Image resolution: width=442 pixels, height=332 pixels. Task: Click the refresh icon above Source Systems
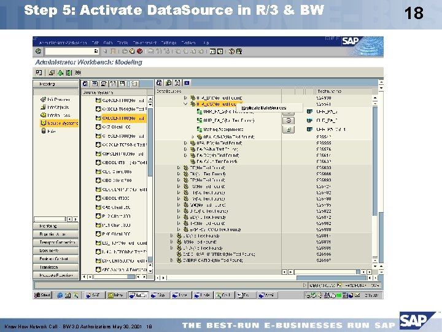85,84
